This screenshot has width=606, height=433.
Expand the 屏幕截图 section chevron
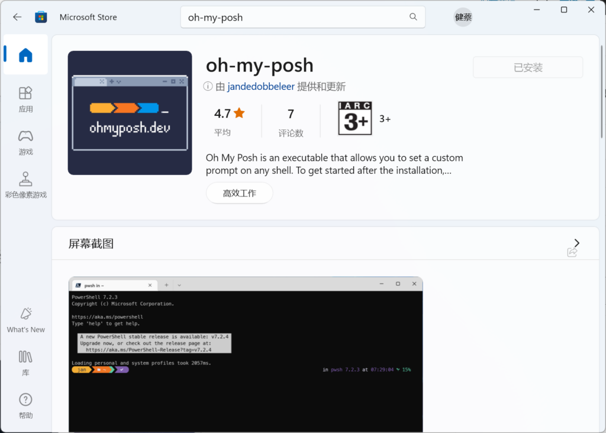pyautogui.click(x=576, y=243)
